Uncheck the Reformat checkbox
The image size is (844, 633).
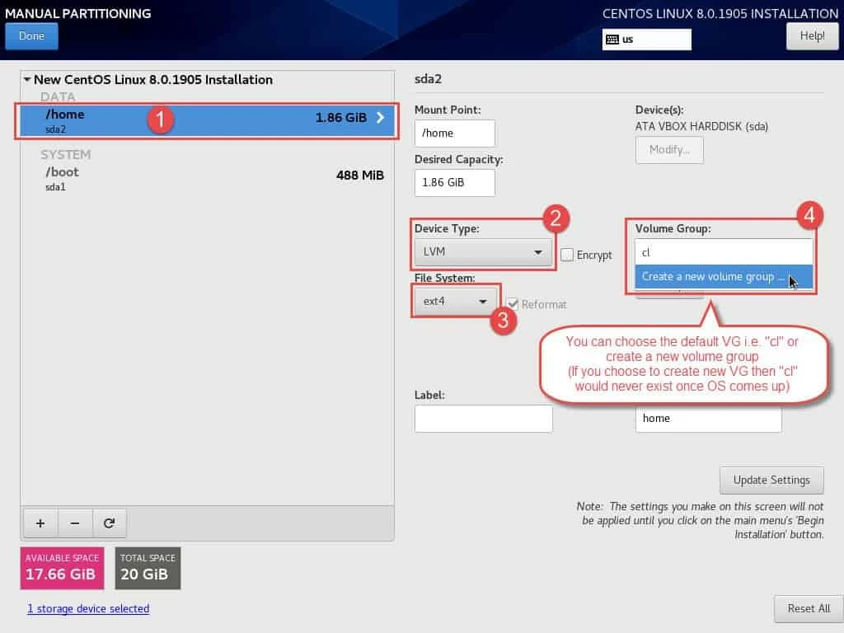pyautogui.click(x=512, y=304)
